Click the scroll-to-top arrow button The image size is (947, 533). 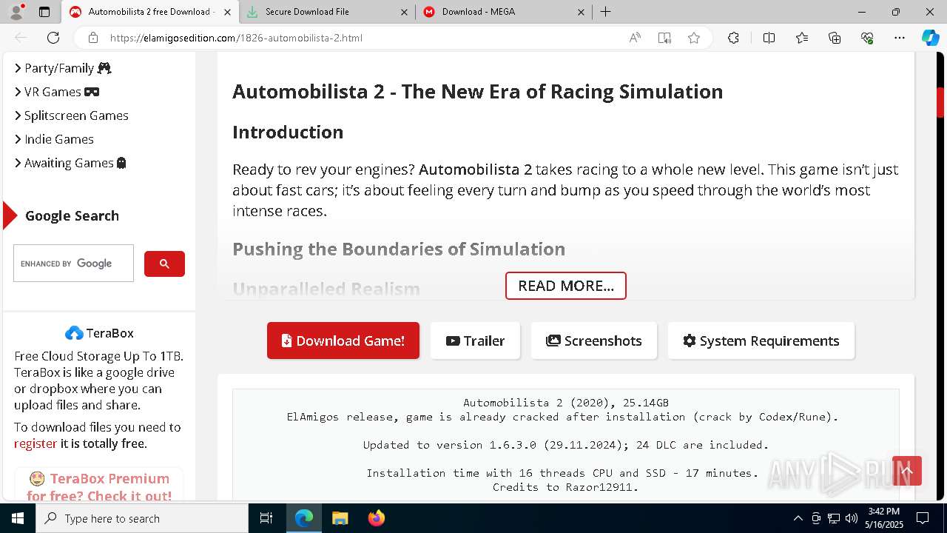(907, 471)
